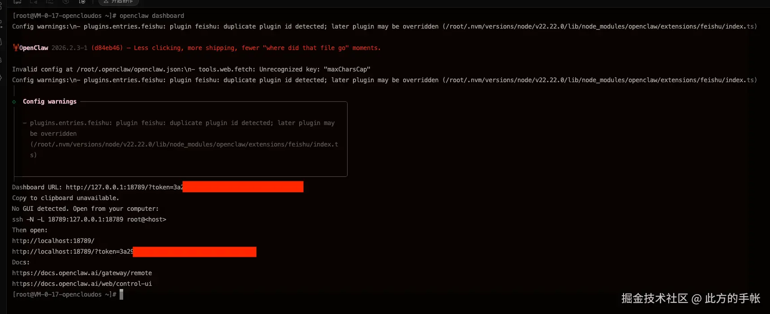Click the 掘金技术社区 watermark text
The width and height of the screenshot is (770, 314).
pos(654,298)
